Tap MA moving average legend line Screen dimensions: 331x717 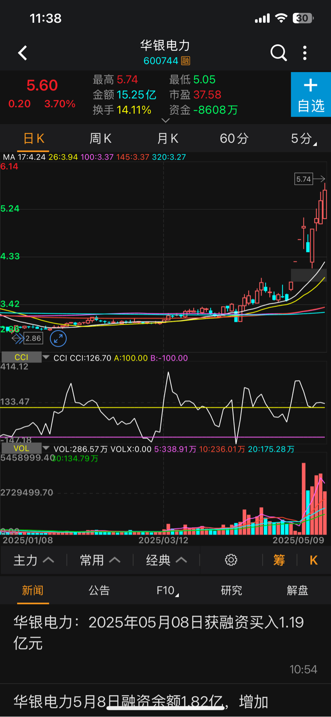point(94,157)
